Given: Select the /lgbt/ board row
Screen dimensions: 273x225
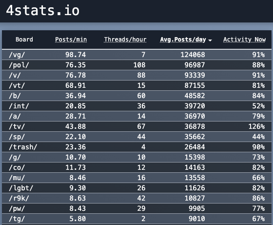Looking at the screenshot, I should click(x=136, y=188).
